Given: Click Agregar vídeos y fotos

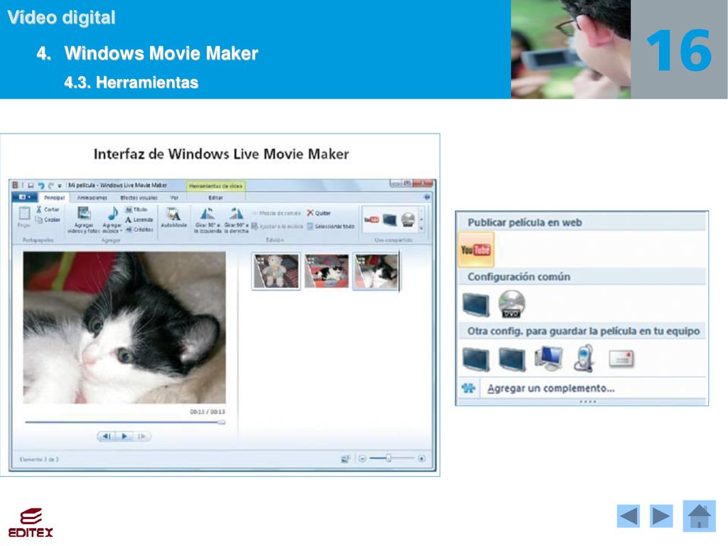Looking at the screenshot, I should tap(84, 219).
